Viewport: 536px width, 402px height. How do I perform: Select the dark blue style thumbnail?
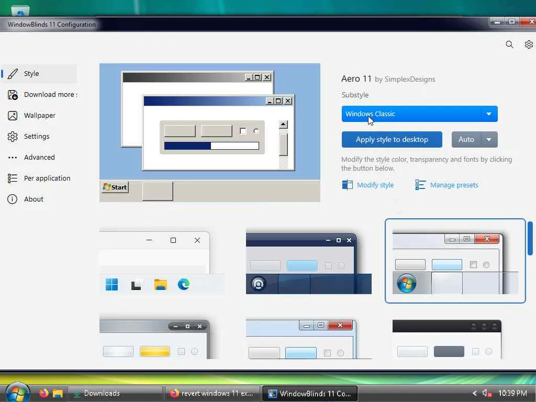click(x=309, y=261)
